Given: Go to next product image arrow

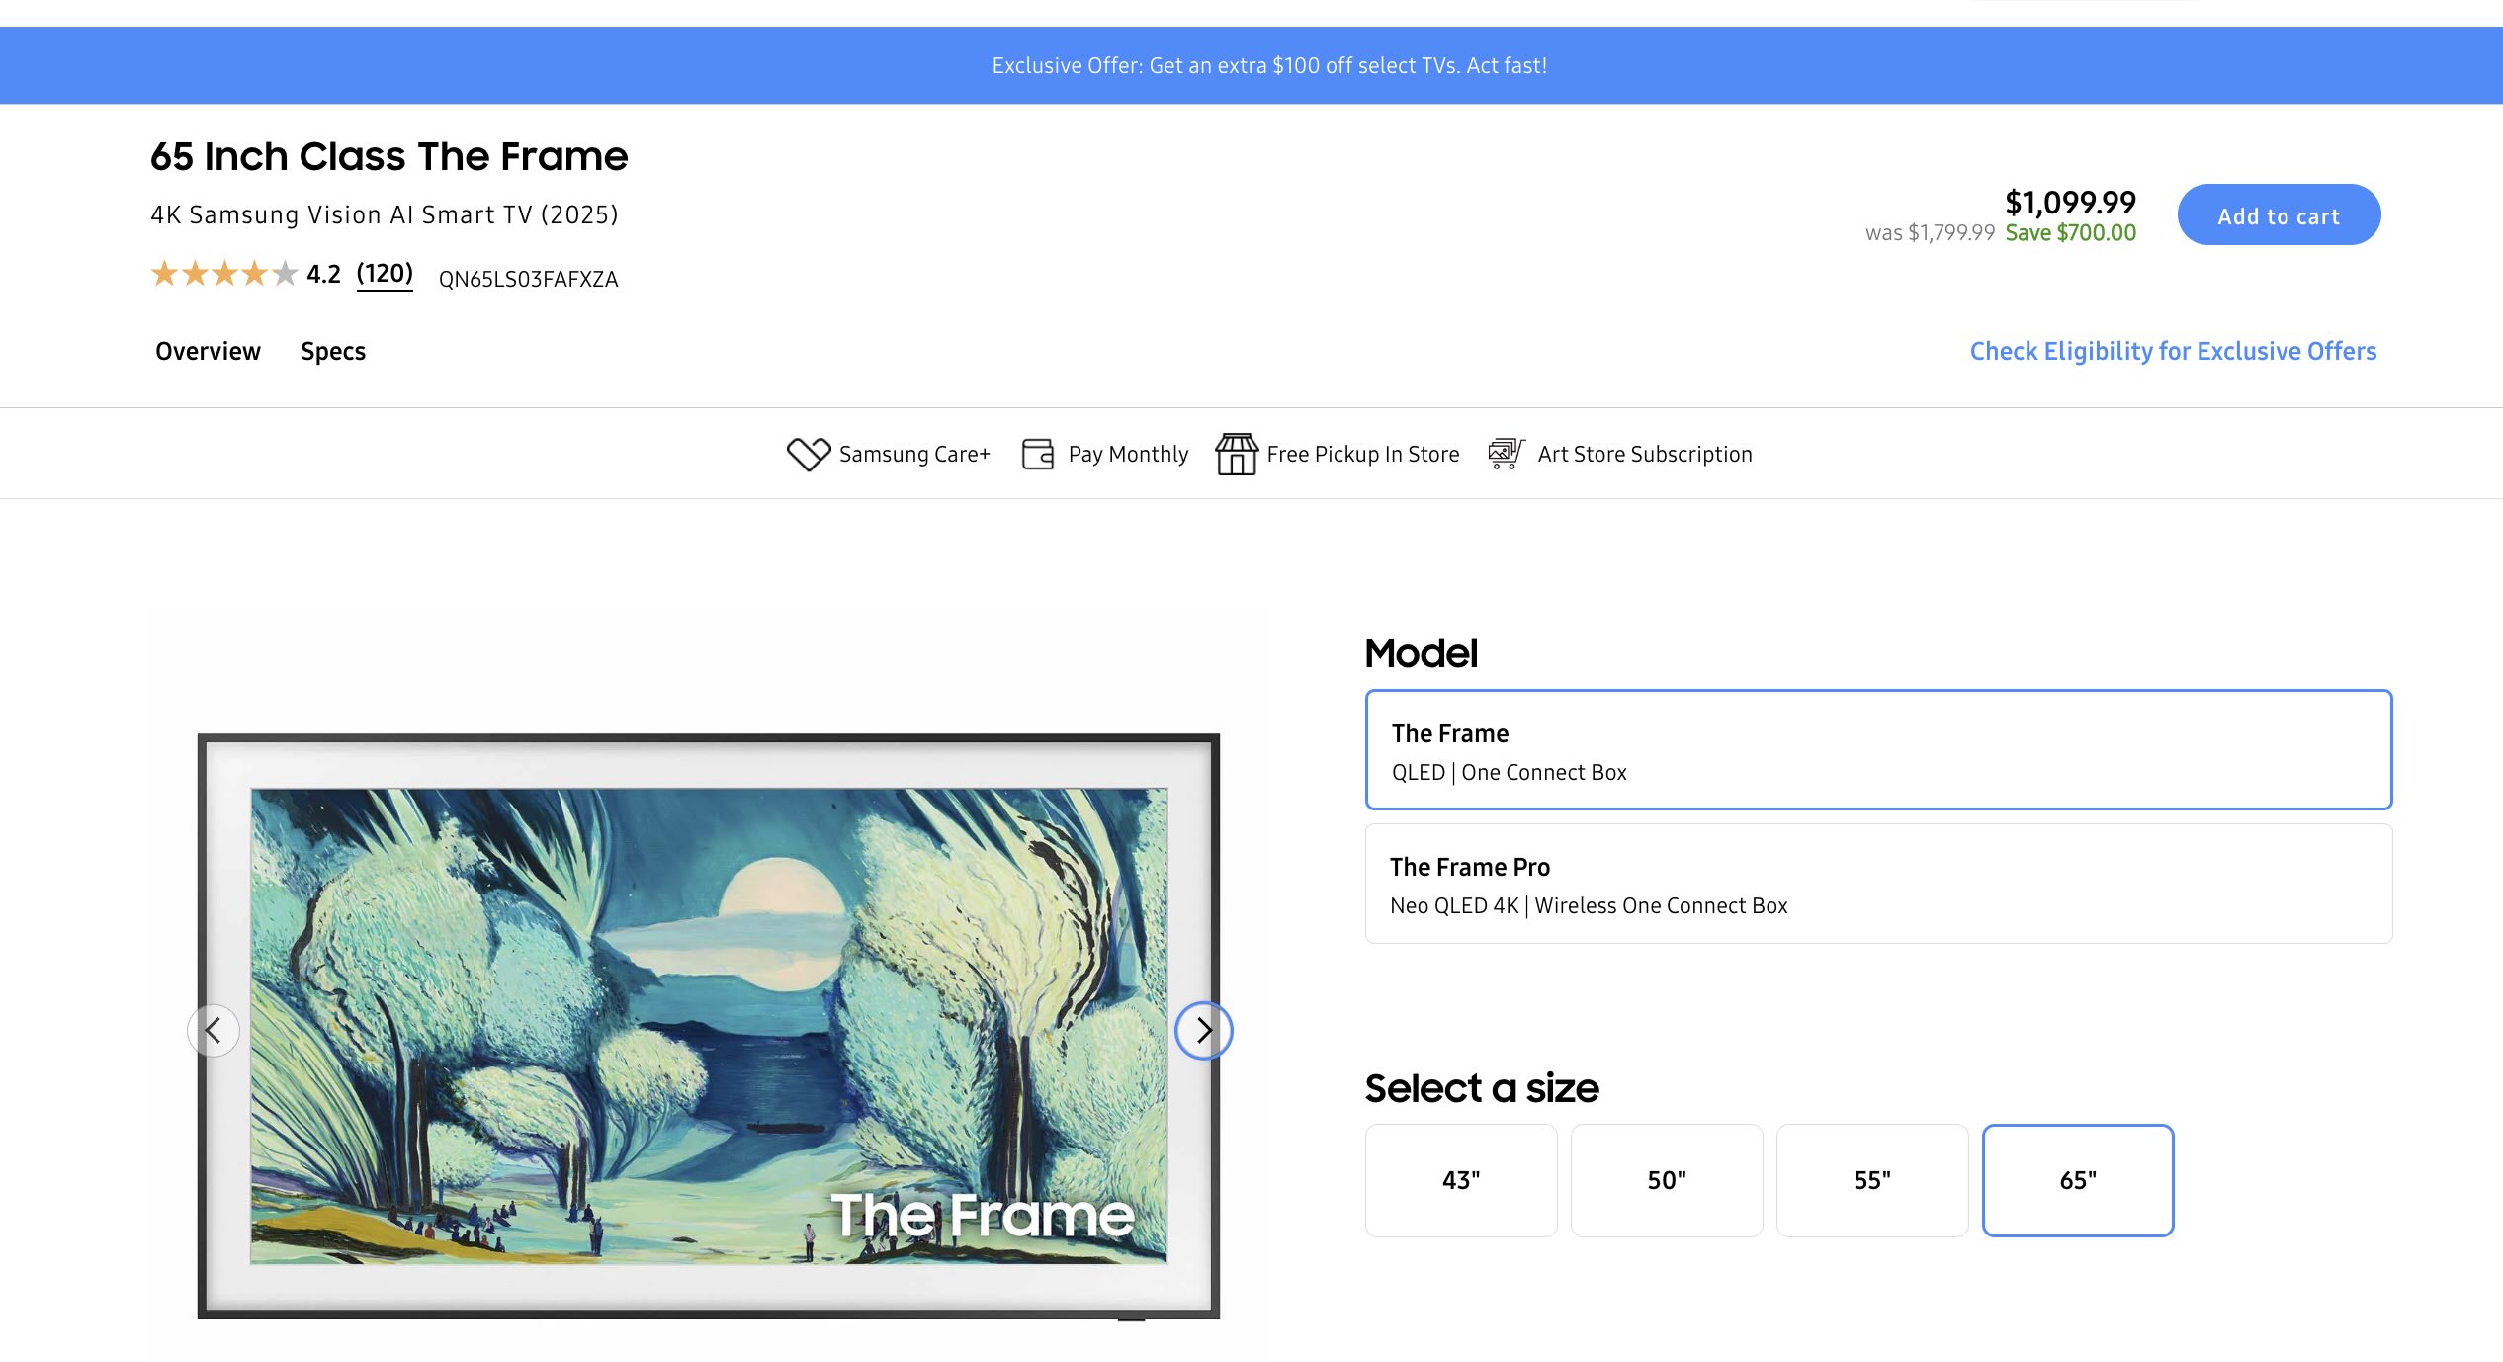Looking at the screenshot, I should click(1203, 1031).
